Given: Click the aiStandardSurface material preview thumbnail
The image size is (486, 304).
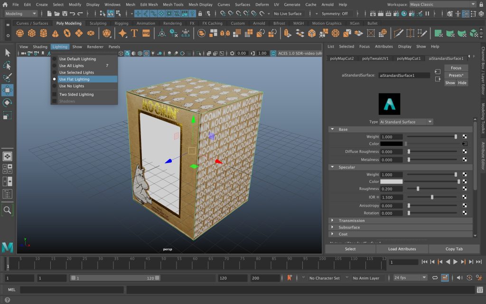Looking at the screenshot, I should [389, 104].
